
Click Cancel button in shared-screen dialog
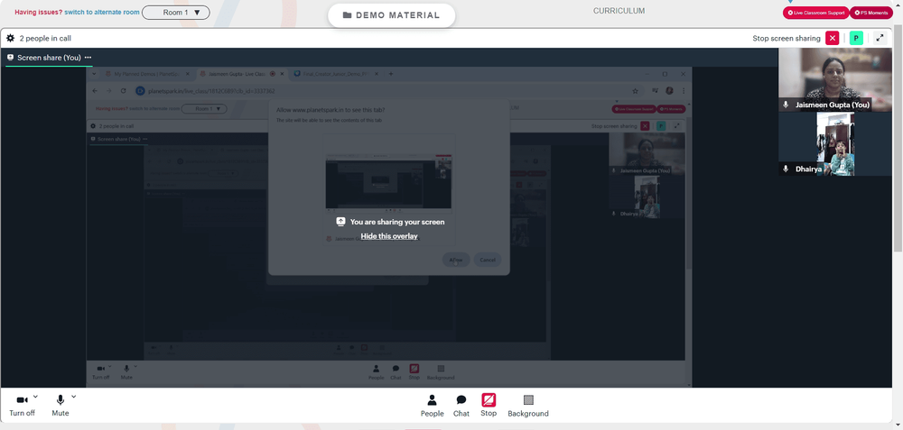(488, 260)
